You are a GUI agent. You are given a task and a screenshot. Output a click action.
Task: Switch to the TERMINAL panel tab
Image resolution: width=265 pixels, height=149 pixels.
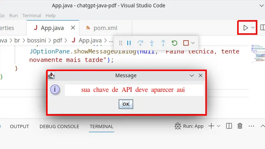(x=101, y=126)
